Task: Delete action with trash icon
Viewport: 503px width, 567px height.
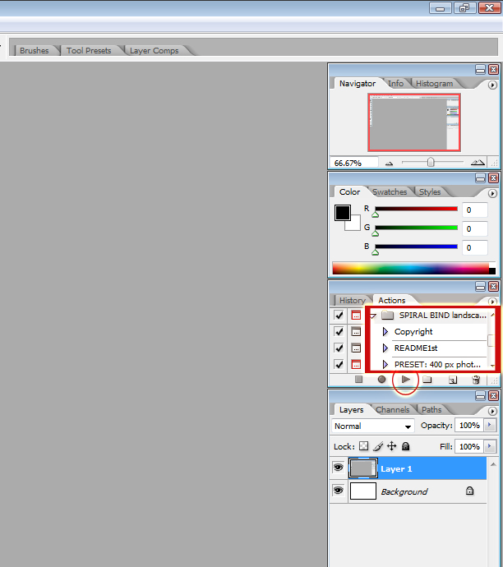Action: pyautogui.click(x=476, y=380)
